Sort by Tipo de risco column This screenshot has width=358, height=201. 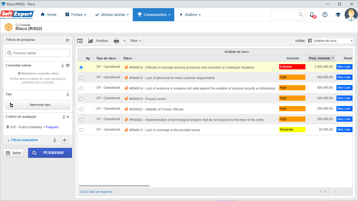[x=108, y=58]
